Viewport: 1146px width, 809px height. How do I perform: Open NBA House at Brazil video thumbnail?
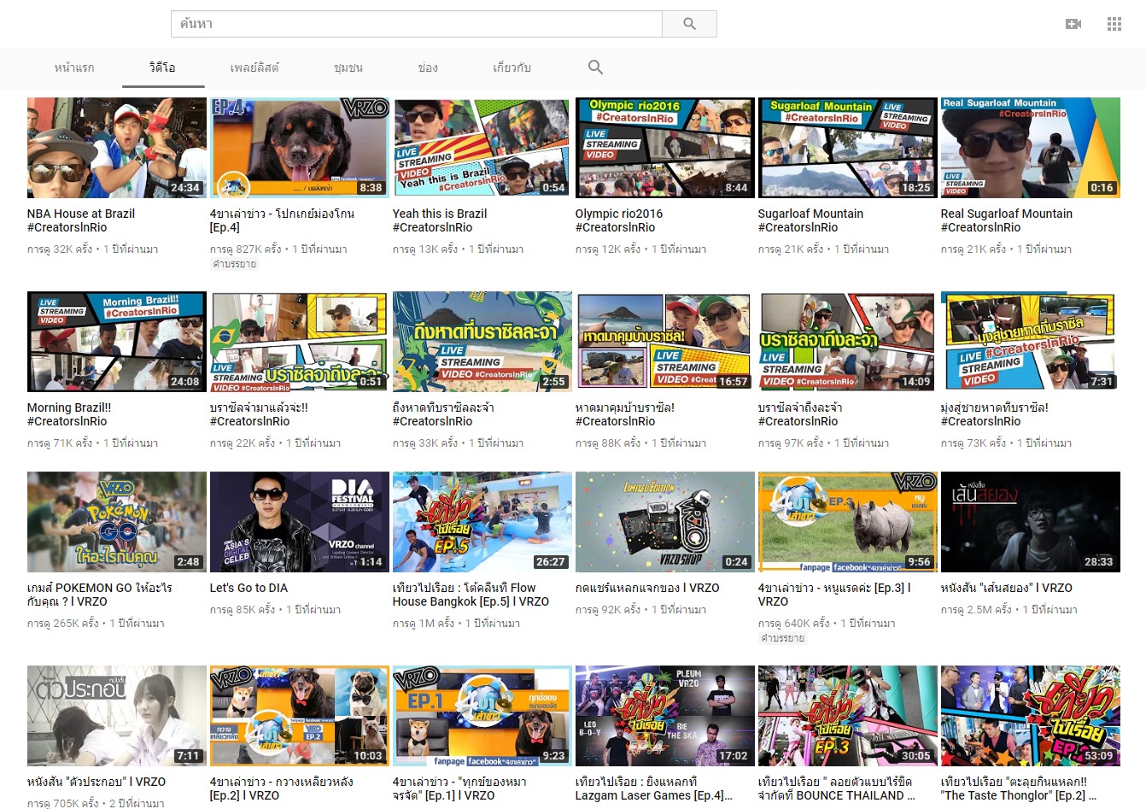(x=117, y=148)
